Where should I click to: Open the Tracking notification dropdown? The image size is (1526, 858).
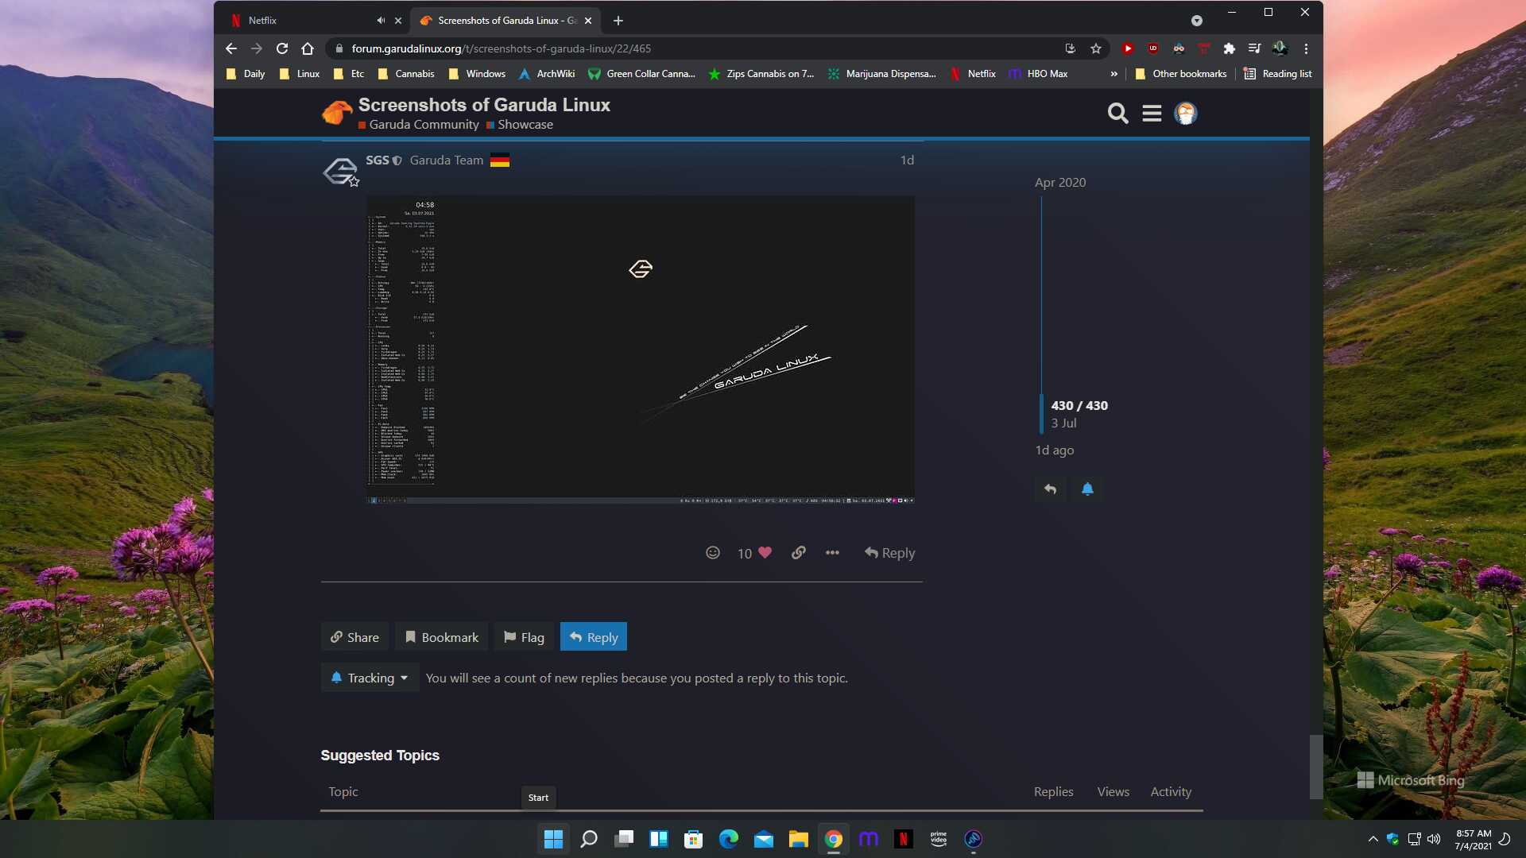[370, 678]
